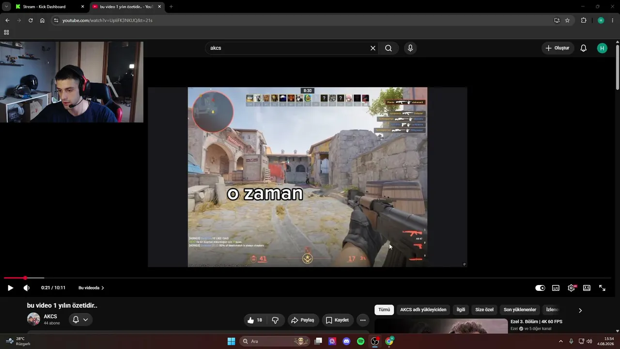
Task: Open Discord from the taskbar
Action: 346,341
